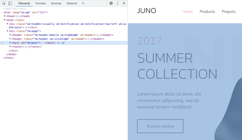Toggle the device toolbar icon
The image size is (242, 140).
point(10,3)
